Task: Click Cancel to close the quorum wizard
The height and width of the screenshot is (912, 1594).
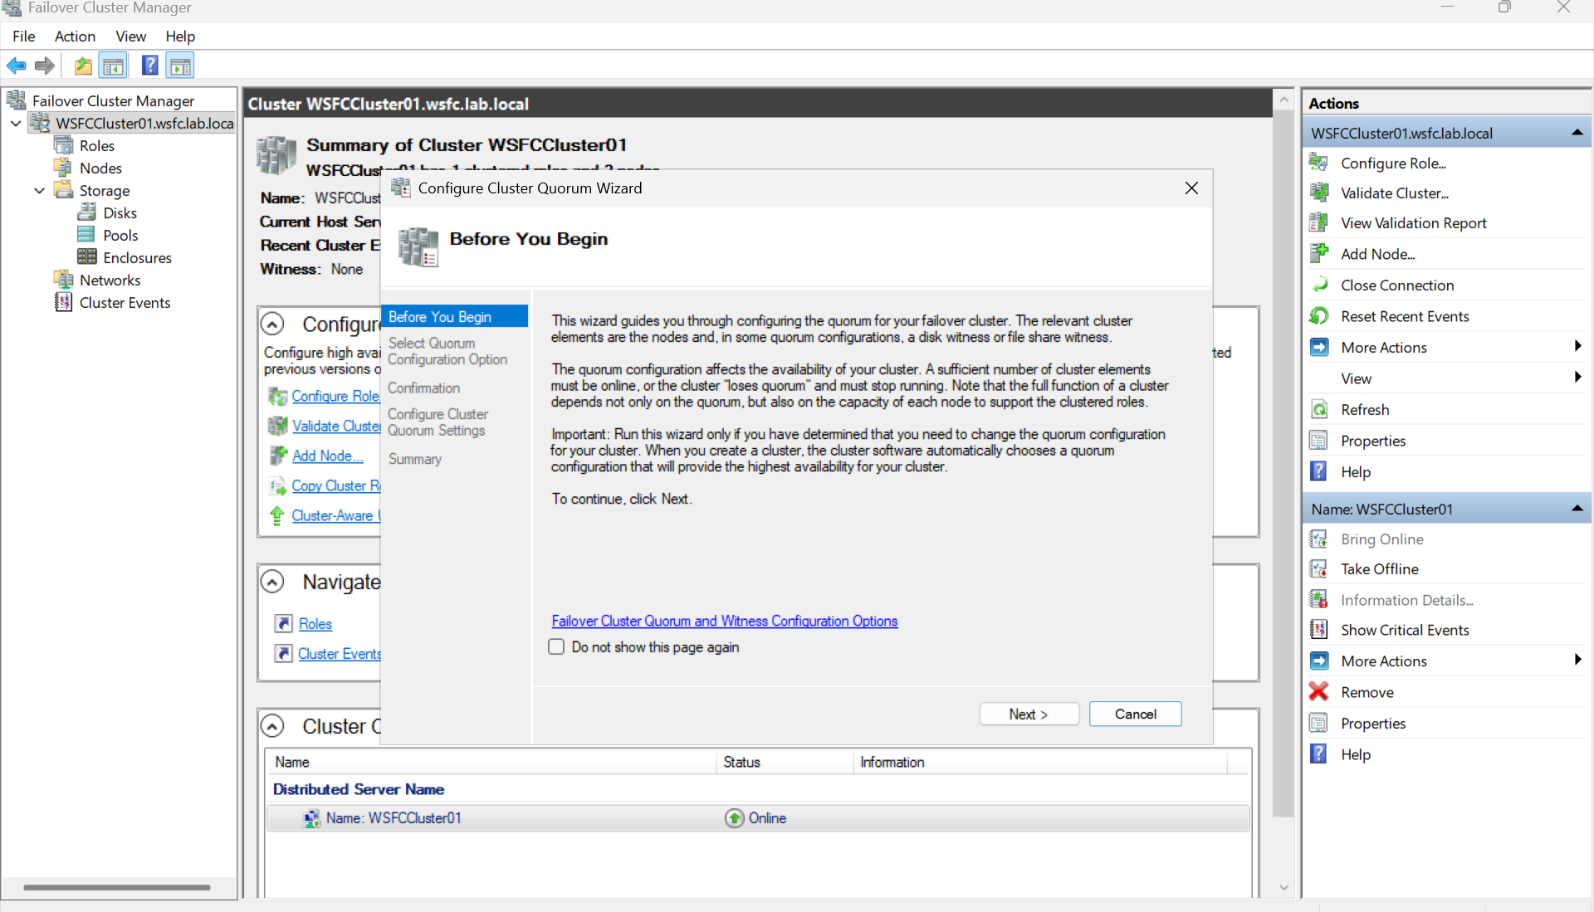Action: [x=1135, y=714]
